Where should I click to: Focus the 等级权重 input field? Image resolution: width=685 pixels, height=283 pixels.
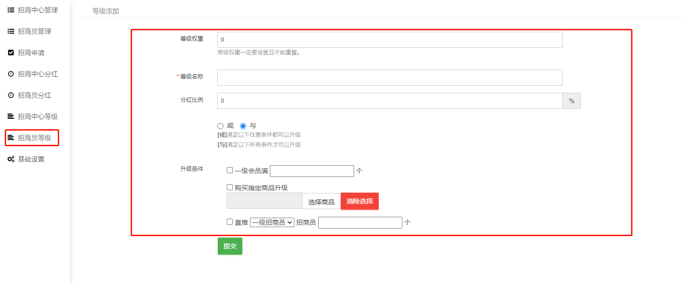pos(390,40)
